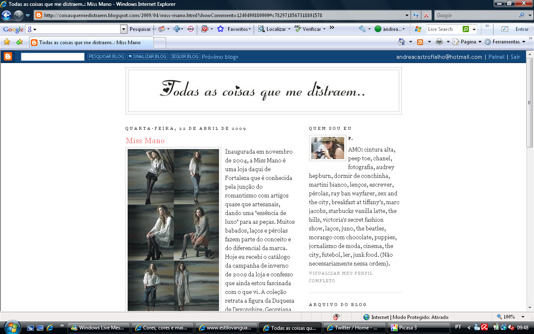
Task: Click the green Live Search magnifier button
Action: coord(466,29)
